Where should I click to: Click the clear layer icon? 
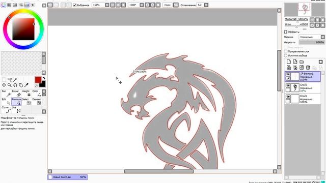[x=302, y=68]
